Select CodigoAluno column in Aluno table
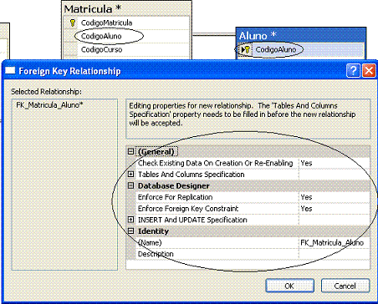Image resolution: width=378 pixels, height=304 pixels. pos(276,49)
